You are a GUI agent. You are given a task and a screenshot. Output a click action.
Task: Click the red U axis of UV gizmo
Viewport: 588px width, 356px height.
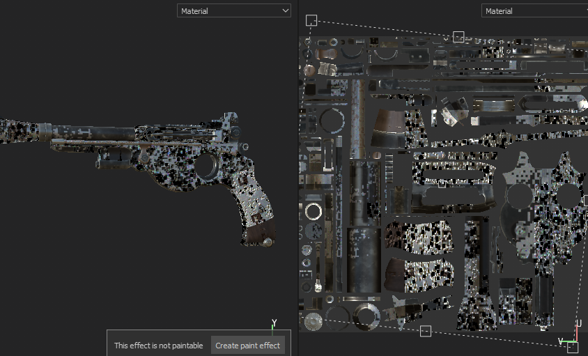578,330
